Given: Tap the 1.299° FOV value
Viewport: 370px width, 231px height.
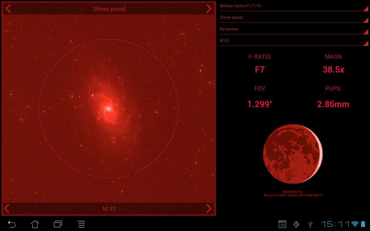Looking at the screenshot, I should (260, 104).
